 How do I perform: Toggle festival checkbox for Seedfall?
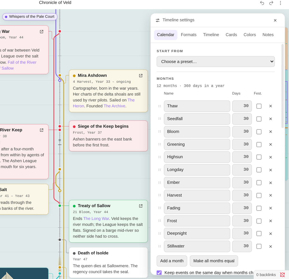click(x=259, y=119)
